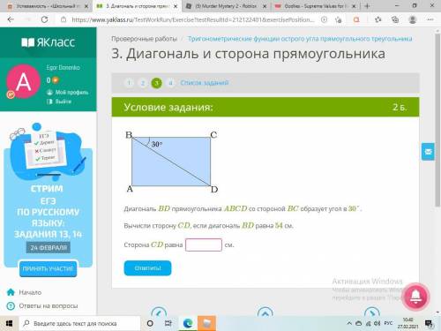Open notifications bell button
The height and width of the screenshot is (331, 441).
(415, 297)
